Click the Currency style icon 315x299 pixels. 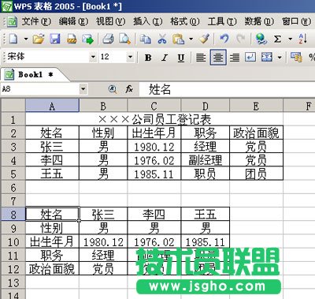(x=296, y=57)
